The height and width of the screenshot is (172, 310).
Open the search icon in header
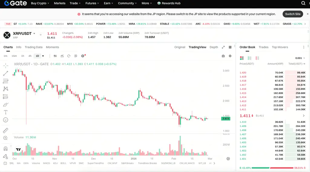(x=303, y=3)
